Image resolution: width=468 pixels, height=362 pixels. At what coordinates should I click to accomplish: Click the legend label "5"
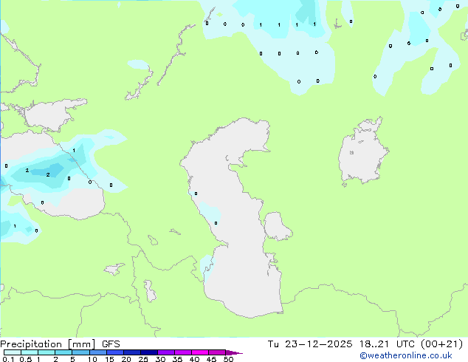72,359
